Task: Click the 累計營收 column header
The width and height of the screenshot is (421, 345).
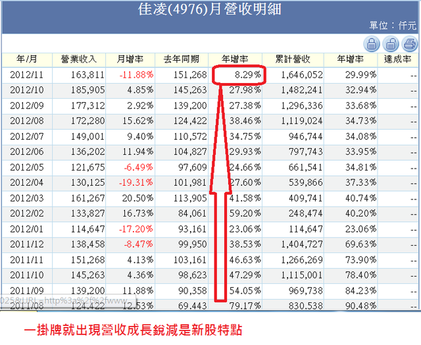Action: pos(293,59)
